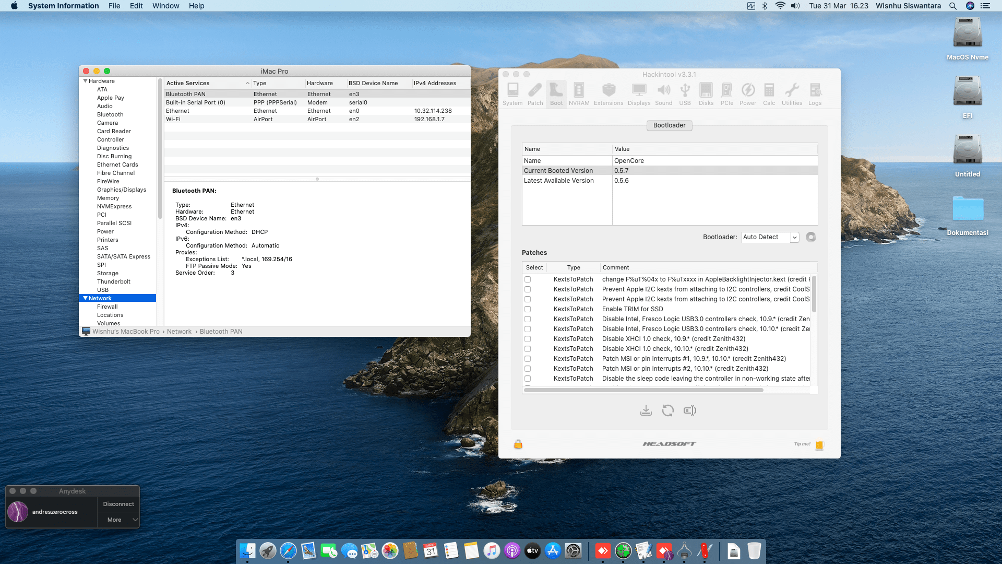Screen dimensions: 1002x564
Task: Open the Help menu
Action: 196,6
